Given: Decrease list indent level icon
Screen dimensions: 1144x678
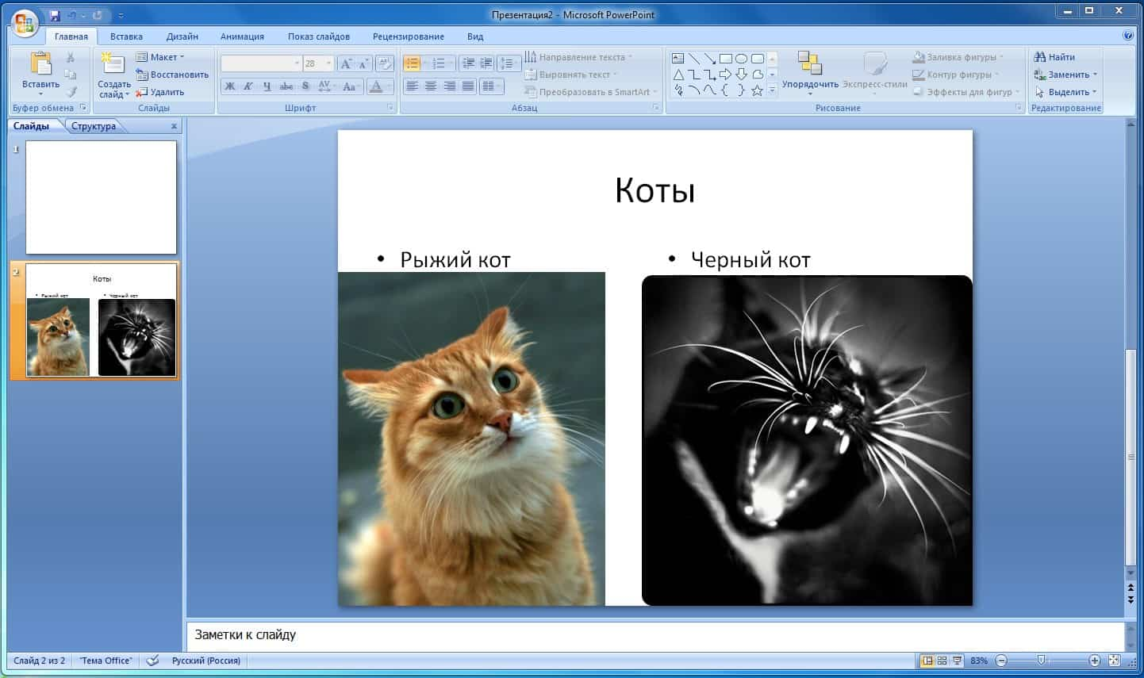Looking at the screenshot, I should tap(468, 63).
